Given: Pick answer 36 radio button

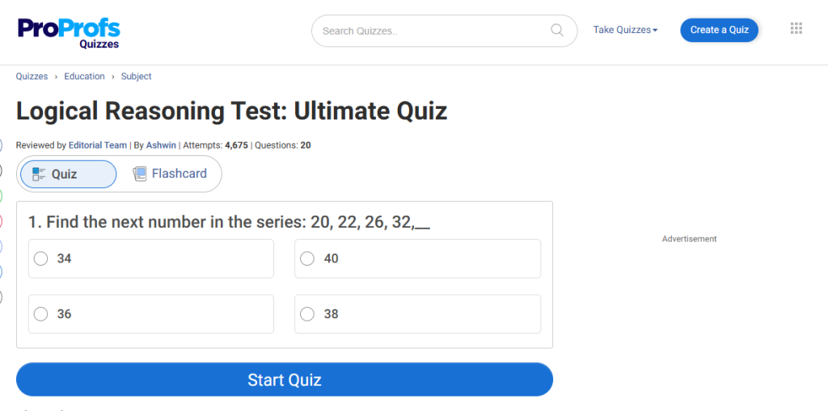Looking at the screenshot, I should [41, 314].
